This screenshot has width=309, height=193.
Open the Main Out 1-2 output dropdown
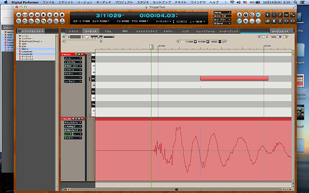(x=73, y=130)
